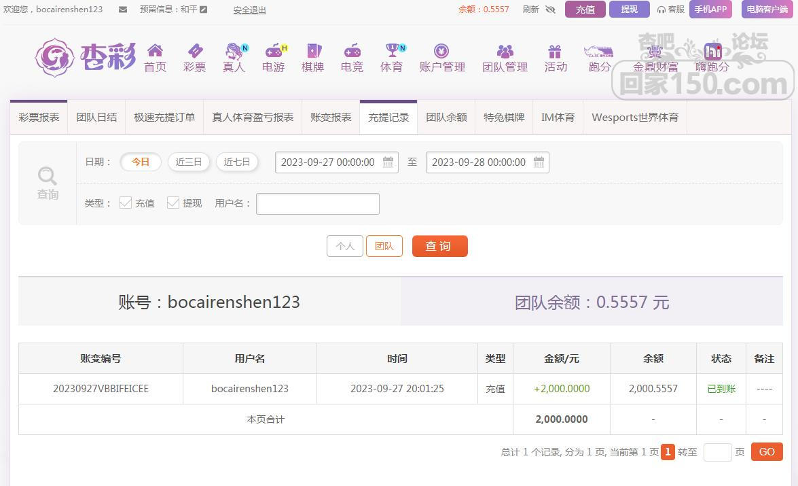Select 近七日 date range
The image size is (798, 486).
pos(237,162)
